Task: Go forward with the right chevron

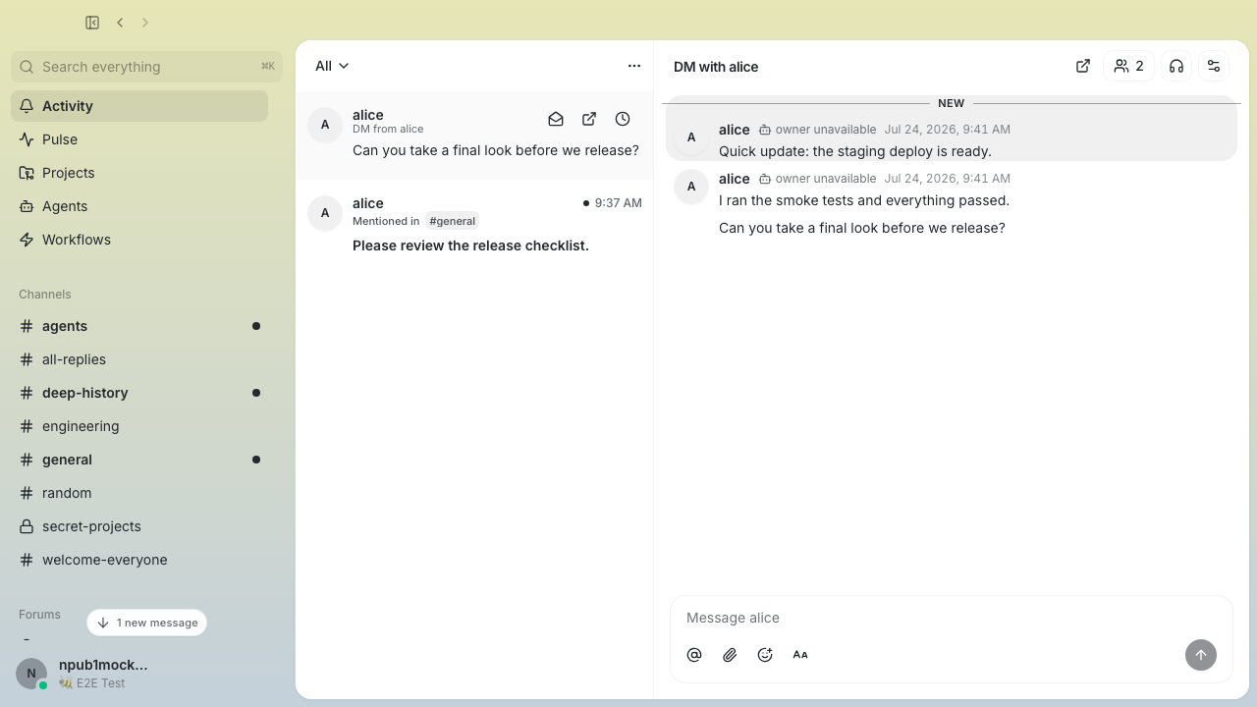Action: (x=145, y=23)
